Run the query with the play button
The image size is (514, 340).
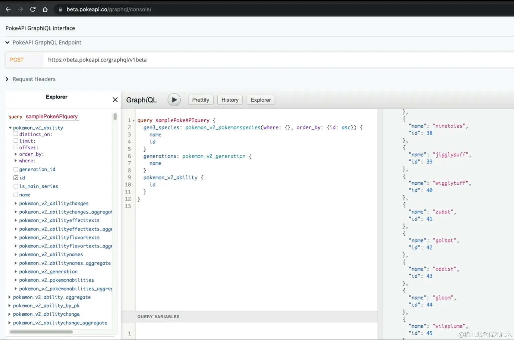(x=174, y=100)
